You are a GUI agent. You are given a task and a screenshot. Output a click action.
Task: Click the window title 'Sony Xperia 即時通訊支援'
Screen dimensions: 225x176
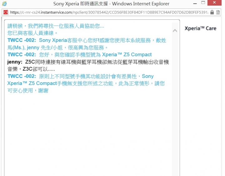81,4
